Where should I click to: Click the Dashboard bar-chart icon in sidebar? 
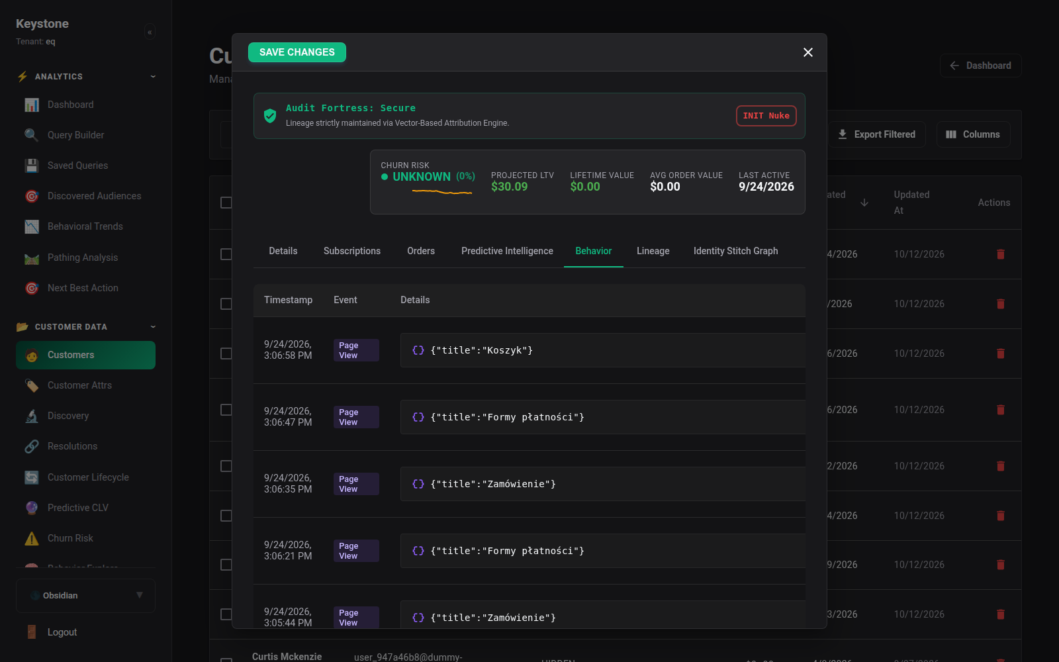(x=32, y=105)
